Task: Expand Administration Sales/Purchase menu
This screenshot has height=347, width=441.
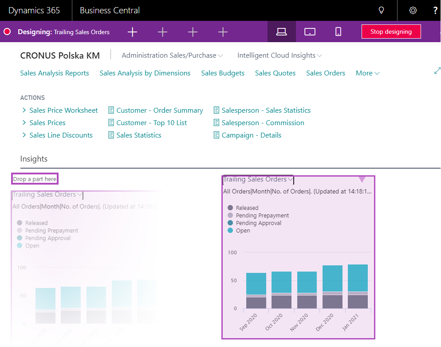Action: coord(173,55)
